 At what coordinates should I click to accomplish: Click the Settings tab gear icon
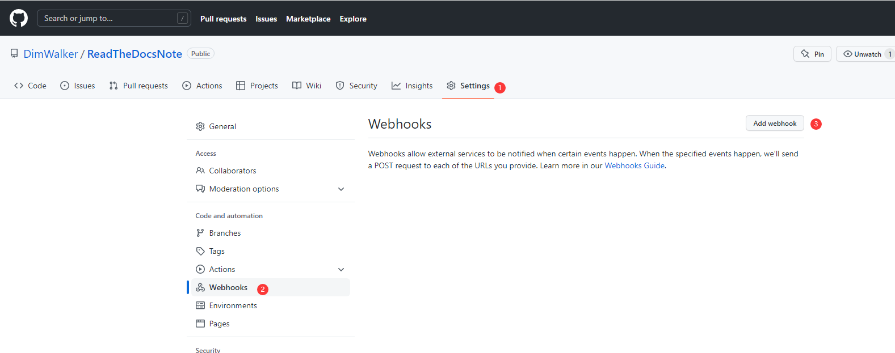[451, 86]
